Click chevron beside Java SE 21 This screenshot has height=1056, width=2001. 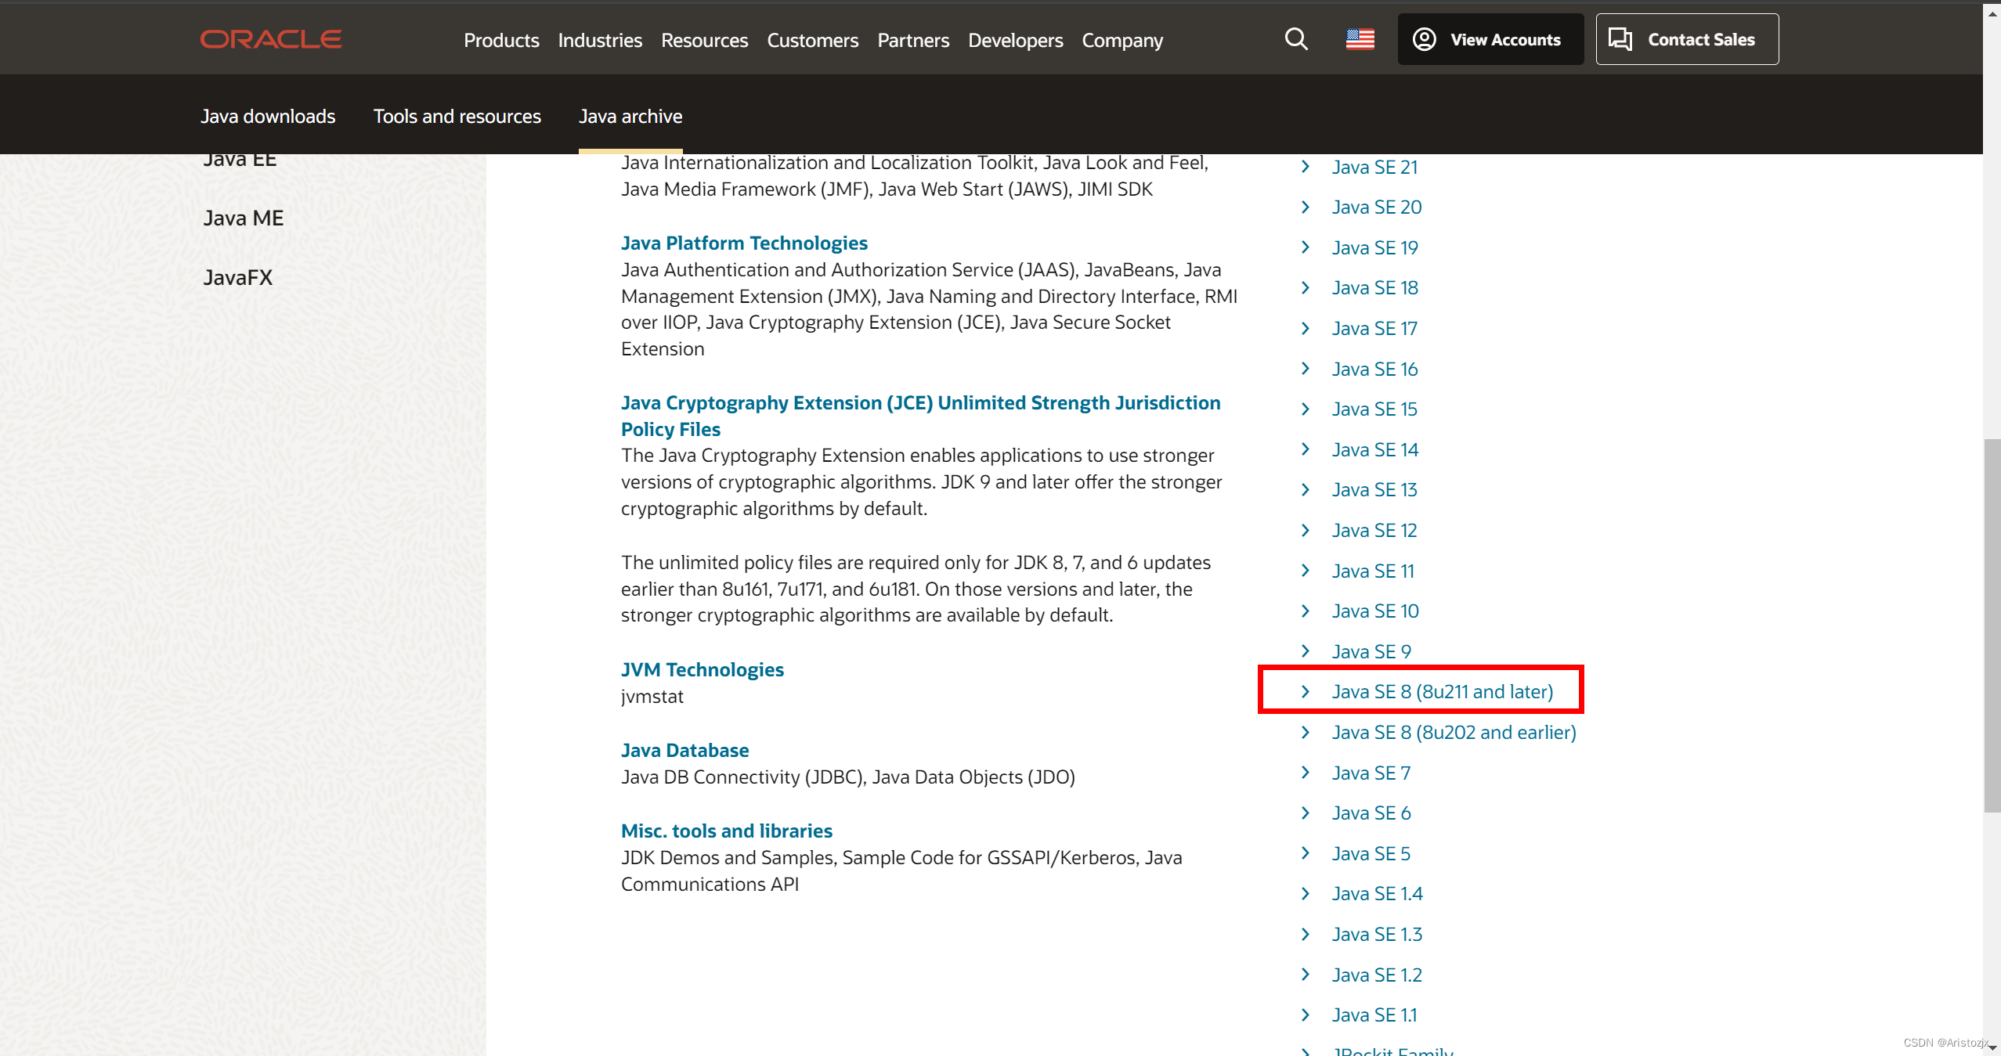coord(1305,167)
